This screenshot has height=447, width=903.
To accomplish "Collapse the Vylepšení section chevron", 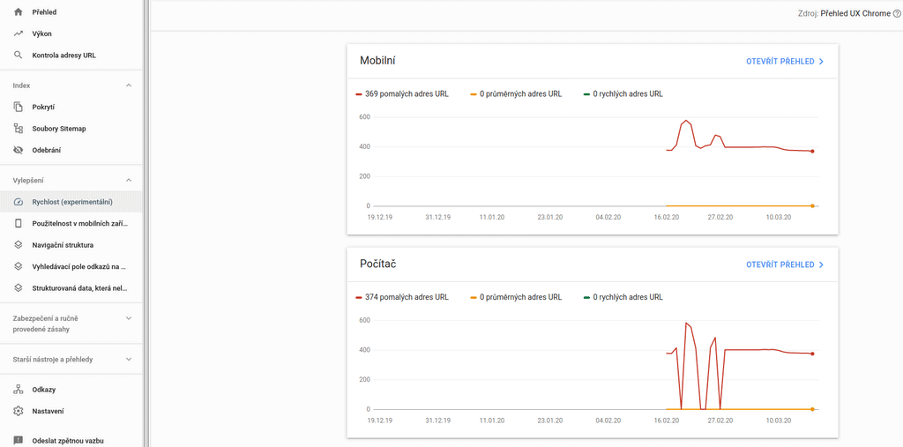I will tap(129, 180).
